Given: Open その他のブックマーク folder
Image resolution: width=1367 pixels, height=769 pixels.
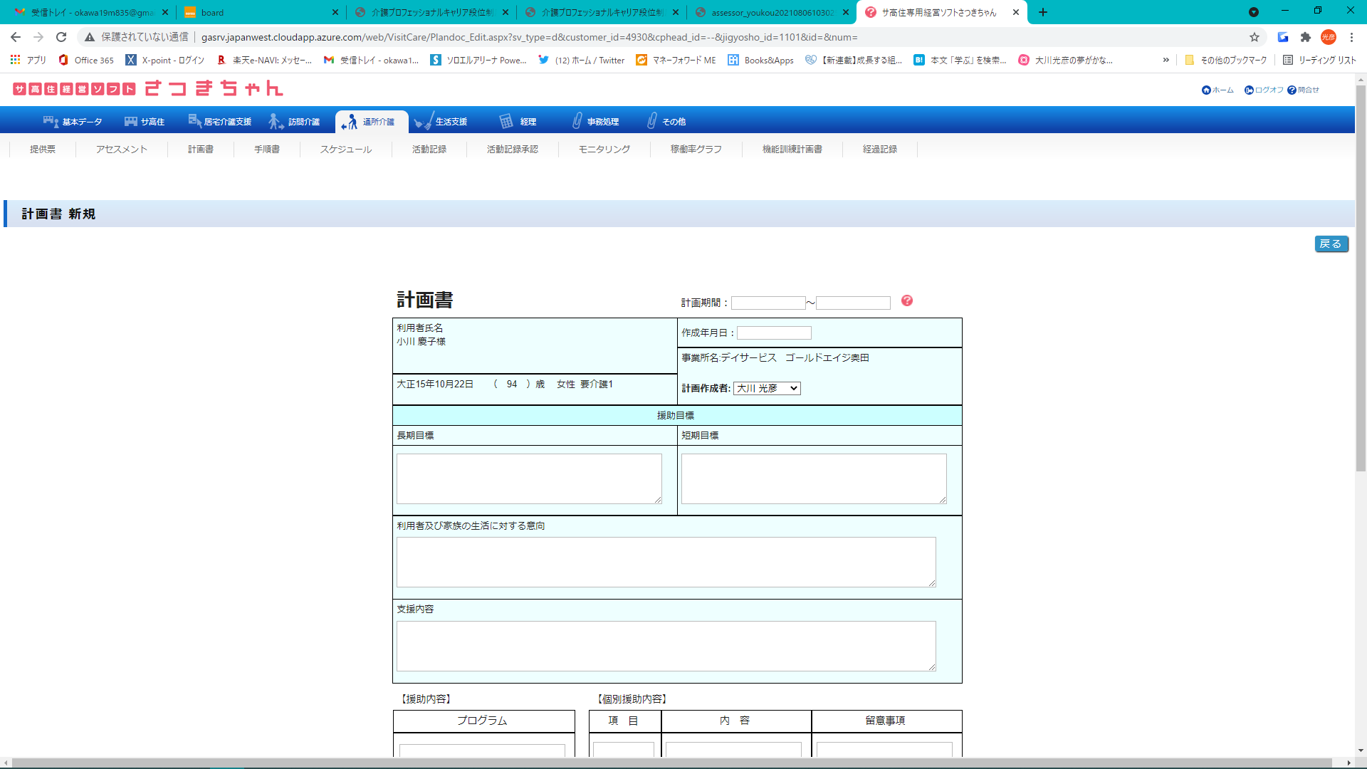Looking at the screenshot, I should coord(1226,61).
